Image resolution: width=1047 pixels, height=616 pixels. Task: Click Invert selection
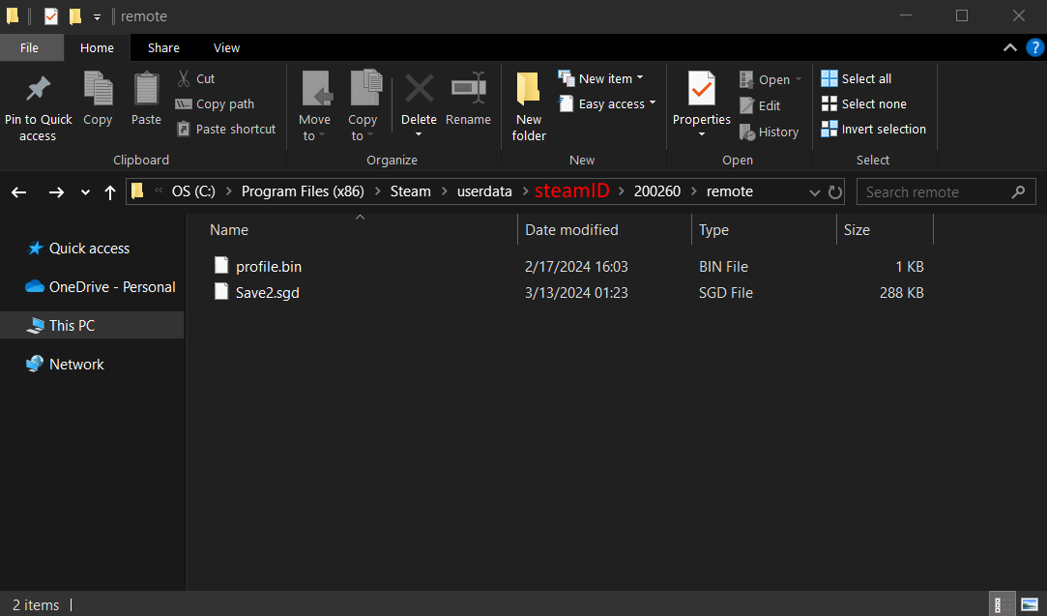tap(873, 129)
